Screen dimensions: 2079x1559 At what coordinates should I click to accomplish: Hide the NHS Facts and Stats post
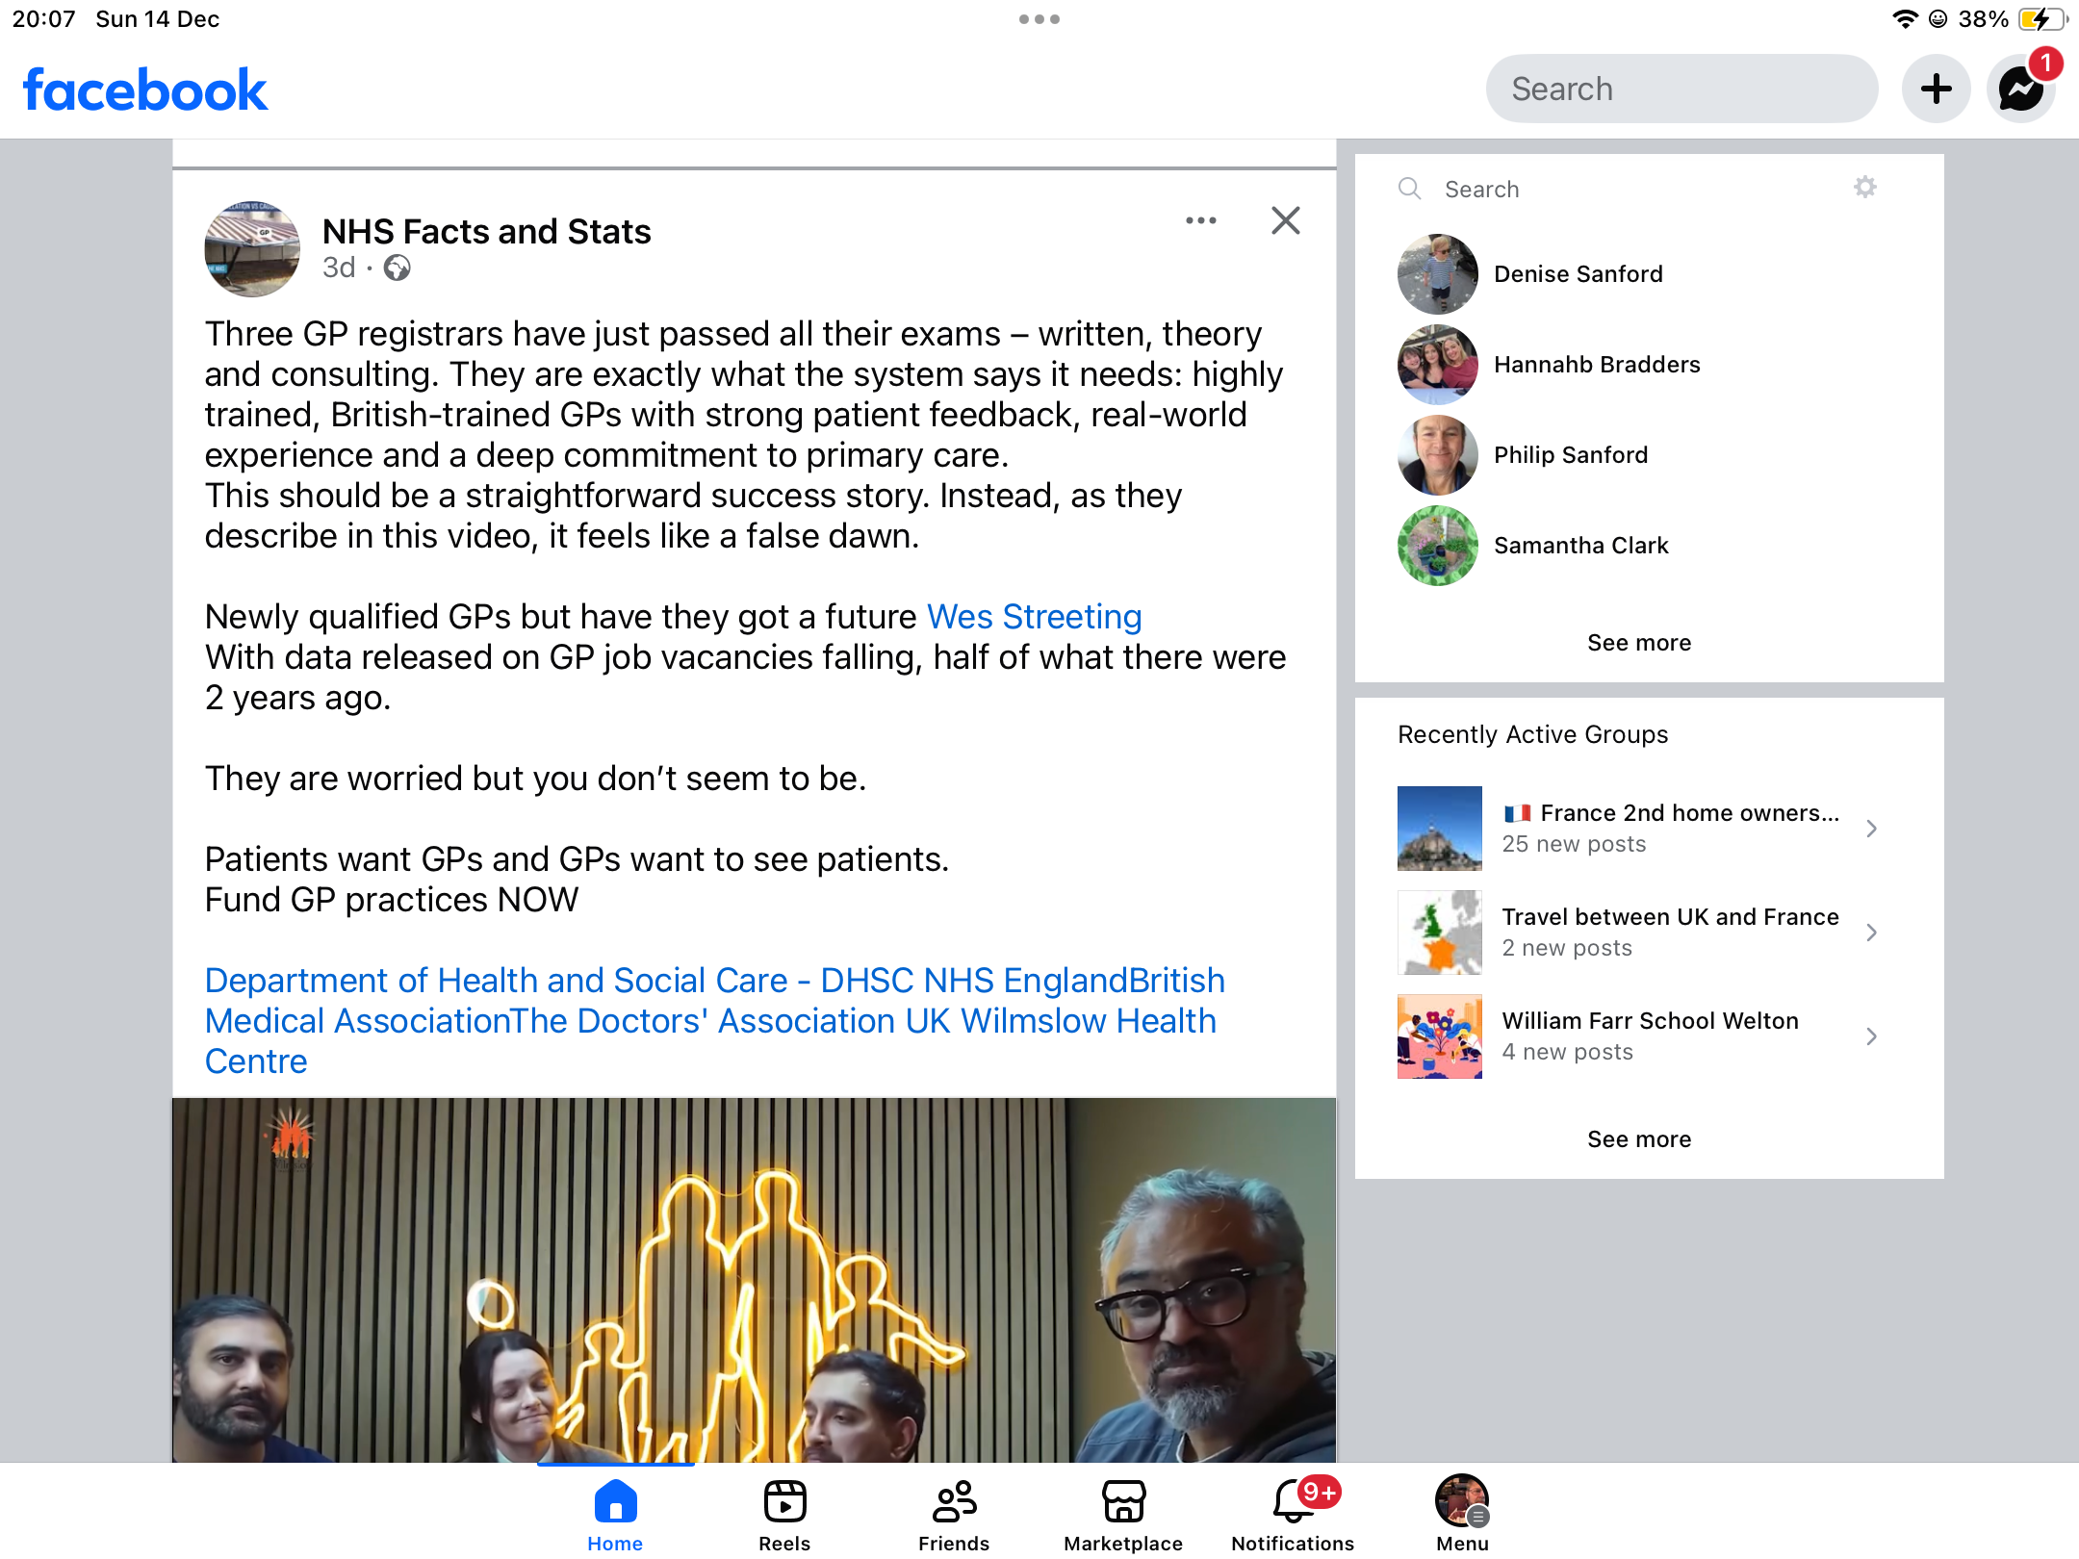[1285, 220]
